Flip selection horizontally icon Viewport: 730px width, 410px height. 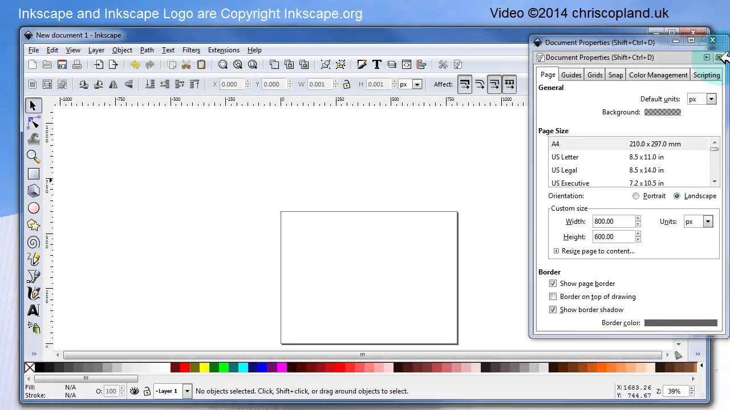coord(113,84)
